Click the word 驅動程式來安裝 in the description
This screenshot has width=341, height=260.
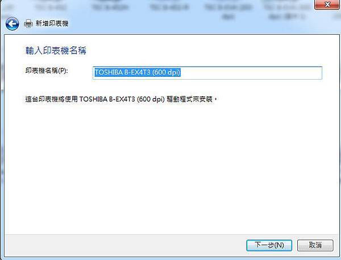189,100
